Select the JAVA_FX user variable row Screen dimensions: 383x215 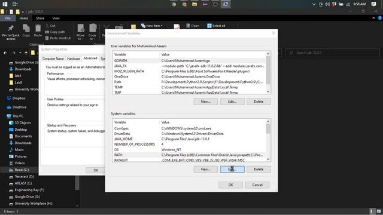click(189, 66)
